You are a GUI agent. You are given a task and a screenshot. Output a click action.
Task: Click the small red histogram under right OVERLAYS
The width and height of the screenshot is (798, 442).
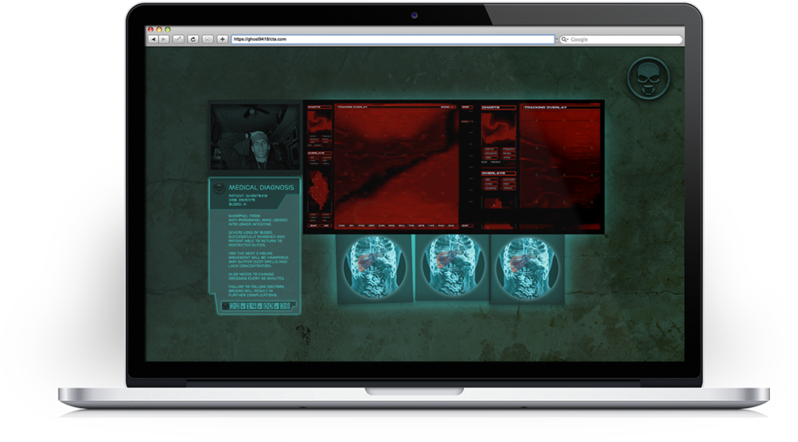498,202
